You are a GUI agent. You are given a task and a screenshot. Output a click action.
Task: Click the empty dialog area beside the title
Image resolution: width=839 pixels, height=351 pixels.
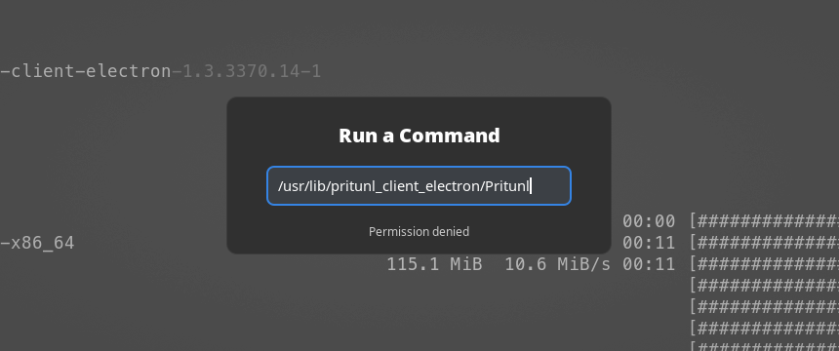(x=556, y=136)
